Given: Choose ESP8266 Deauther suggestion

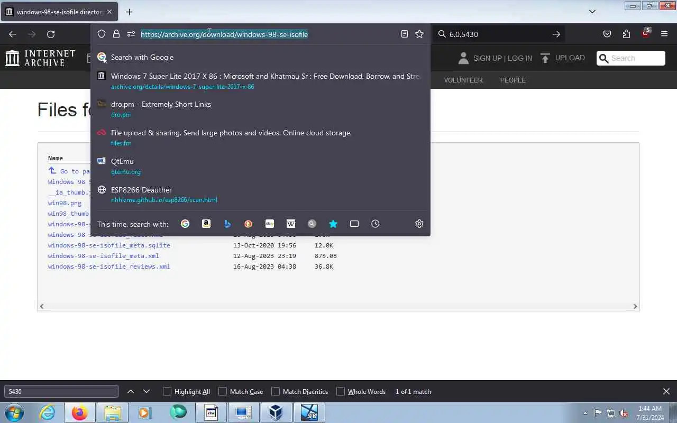Looking at the screenshot, I should coord(260,195).
